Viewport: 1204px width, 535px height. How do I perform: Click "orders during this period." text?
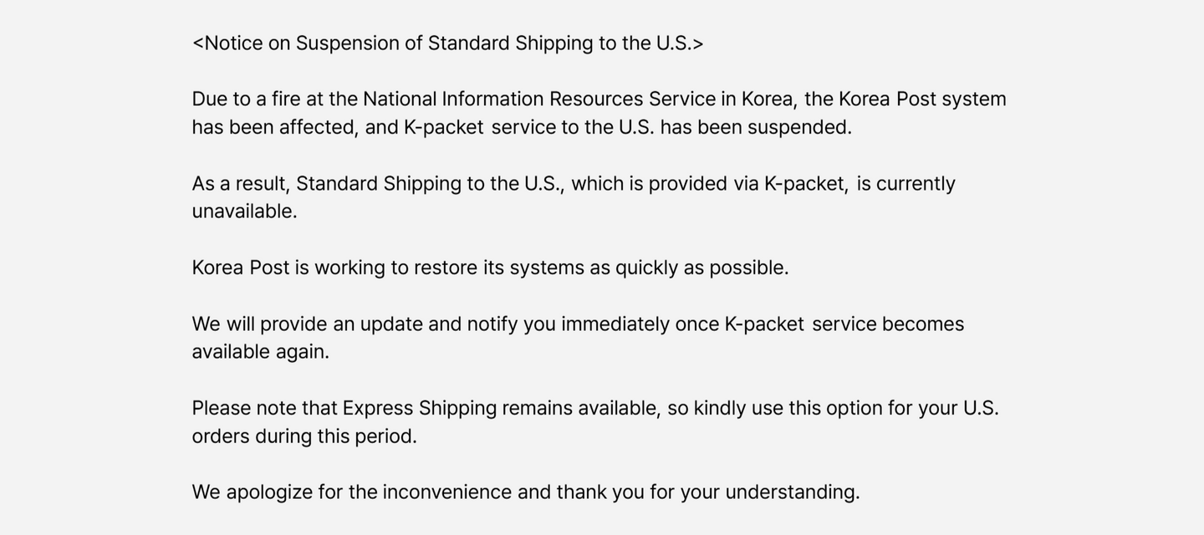[x=304, y=436]
